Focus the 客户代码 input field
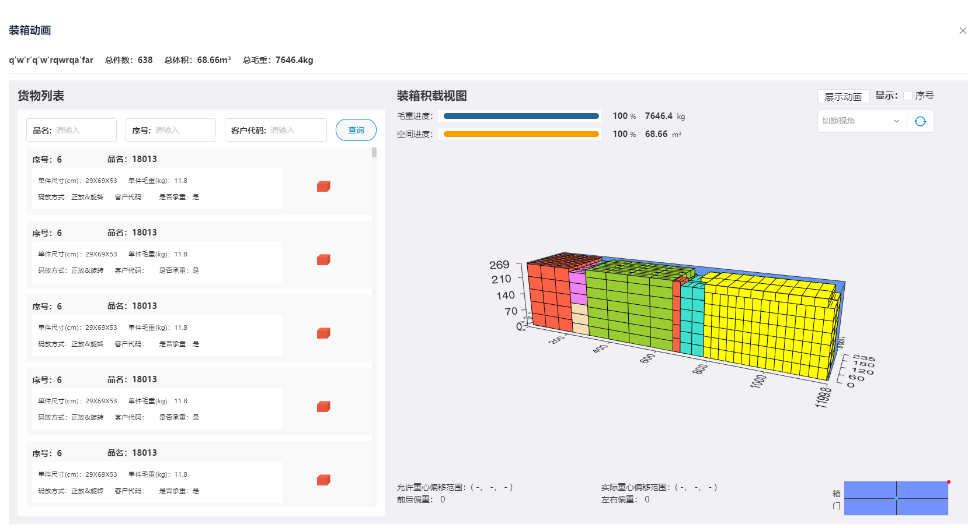This screenshot has height=528, width=968. [295, 130]
